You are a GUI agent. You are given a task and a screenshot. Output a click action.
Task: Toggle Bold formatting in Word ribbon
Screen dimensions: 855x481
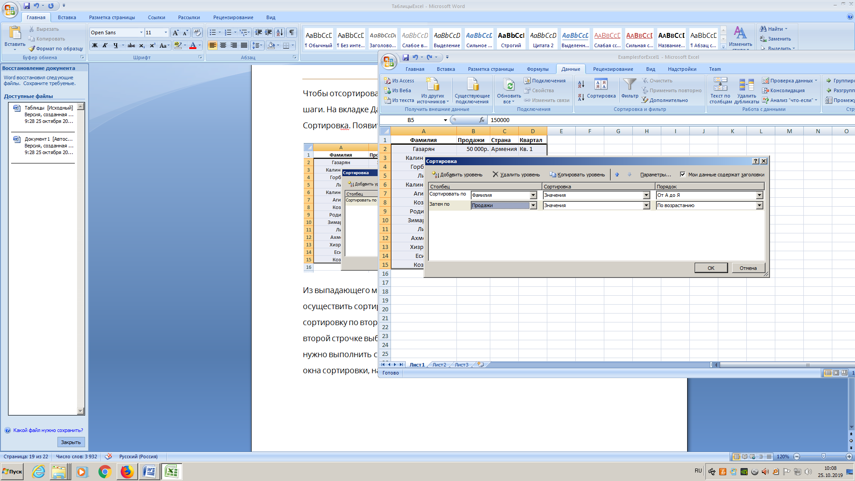95,45
